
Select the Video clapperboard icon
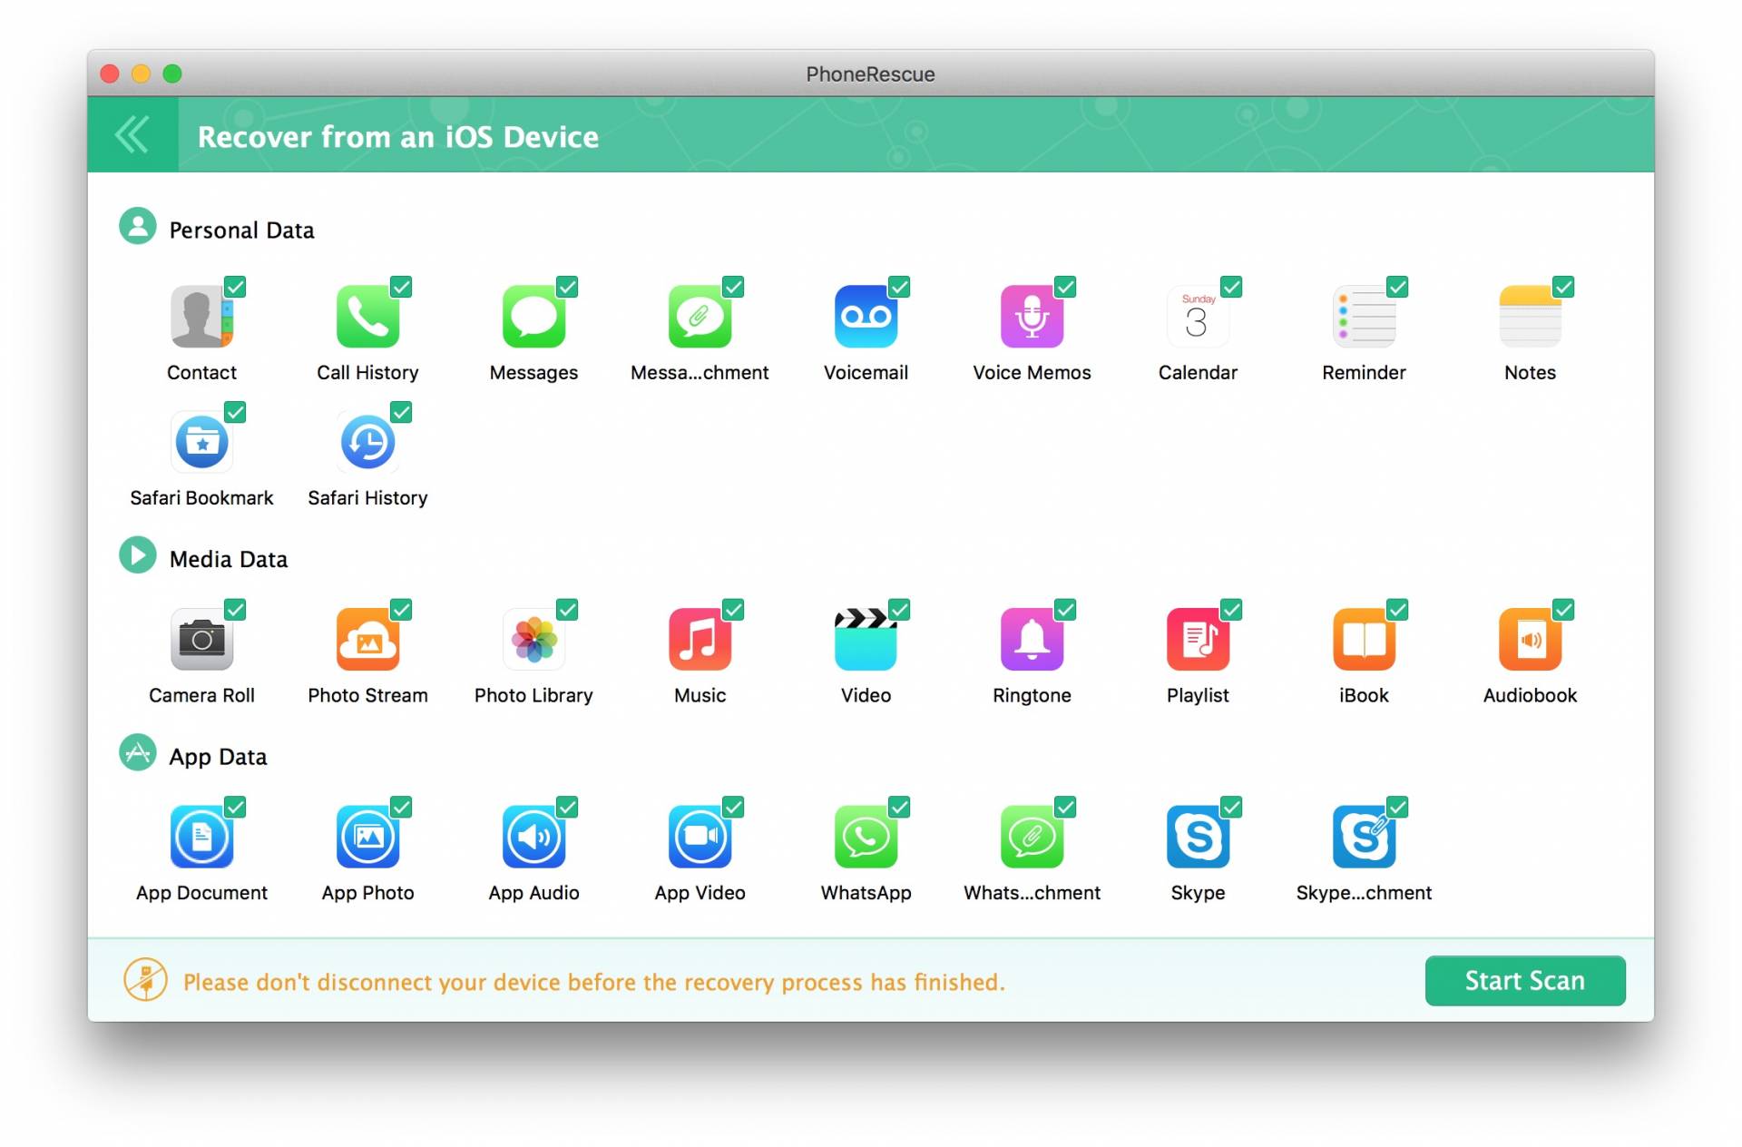coord(866,640)
